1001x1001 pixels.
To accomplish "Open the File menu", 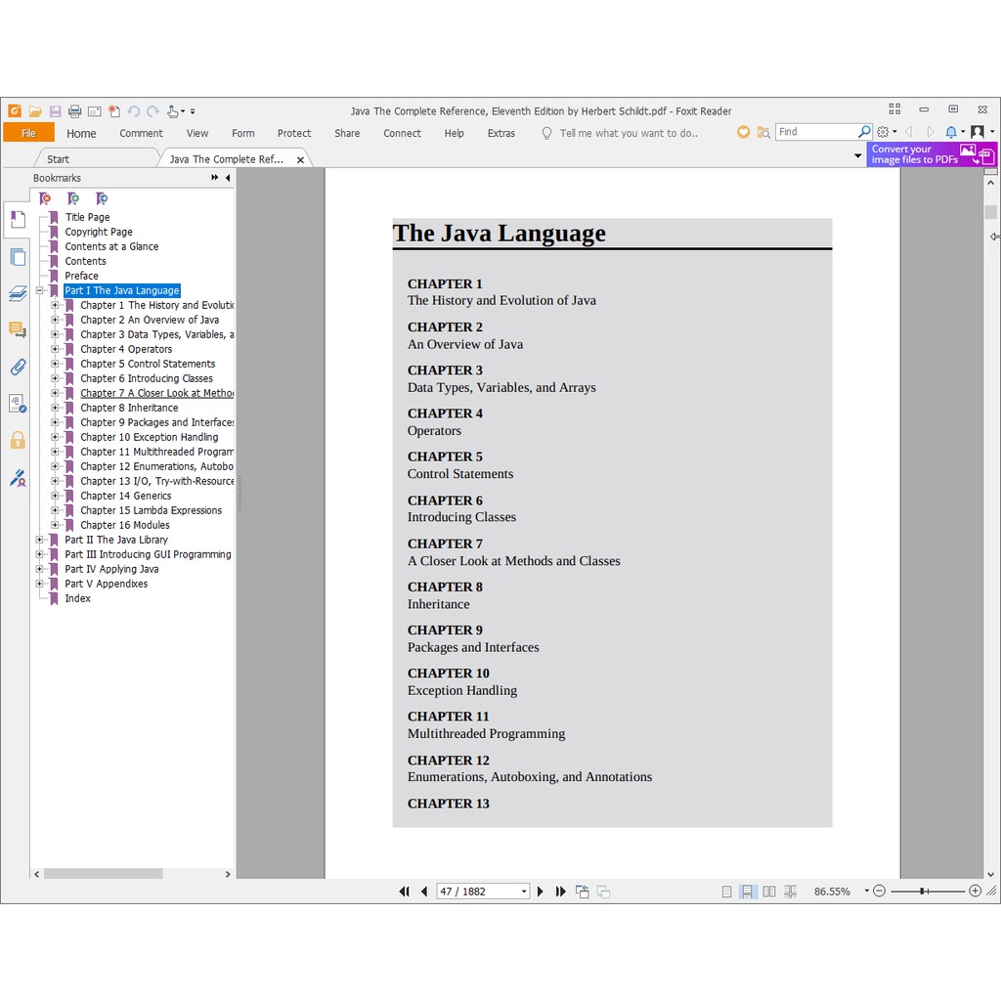I will coord(28,133).
